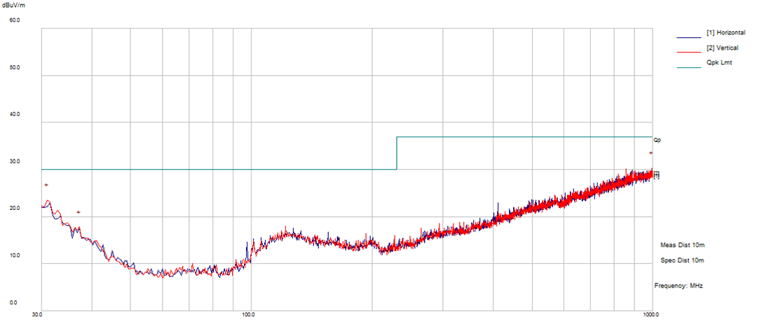This screenshot has height=324, width=757.
Task: Select the 1000.0 x-axis tick label
Action: point(652,315)
